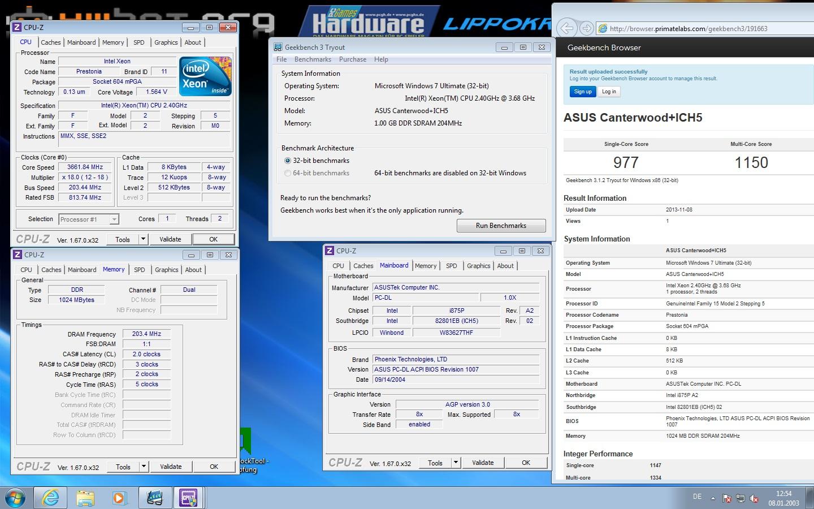This screenshot has height=509, width=814.
Task: Select SPD tab in Memory CPU-Z window
Action: click(x=139, y=270)
